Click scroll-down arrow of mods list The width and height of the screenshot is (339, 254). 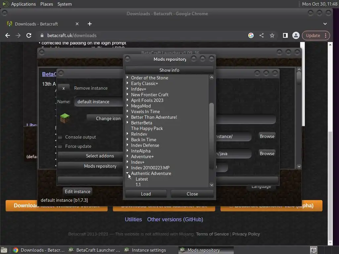click(212, 185)
